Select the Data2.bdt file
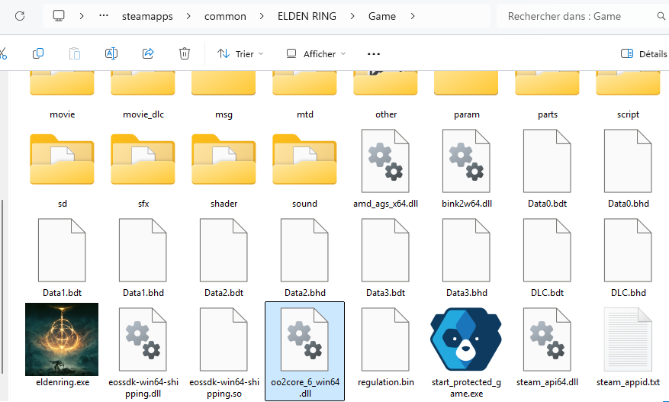 224,258
